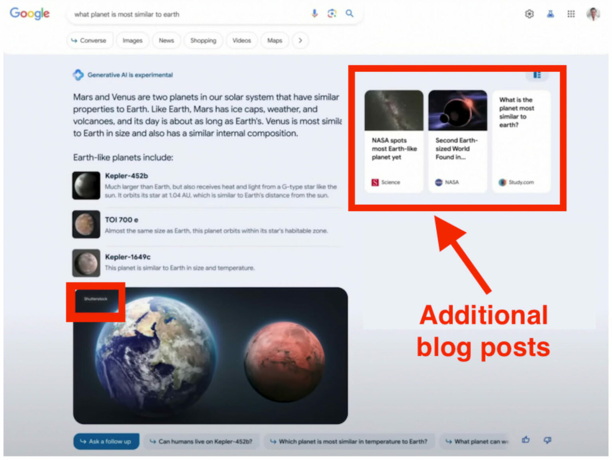Image resolution: width=612 pixels, height=460 pixels.
Task: Toggle the card view icon above the carousel
Action: point(537,74)
